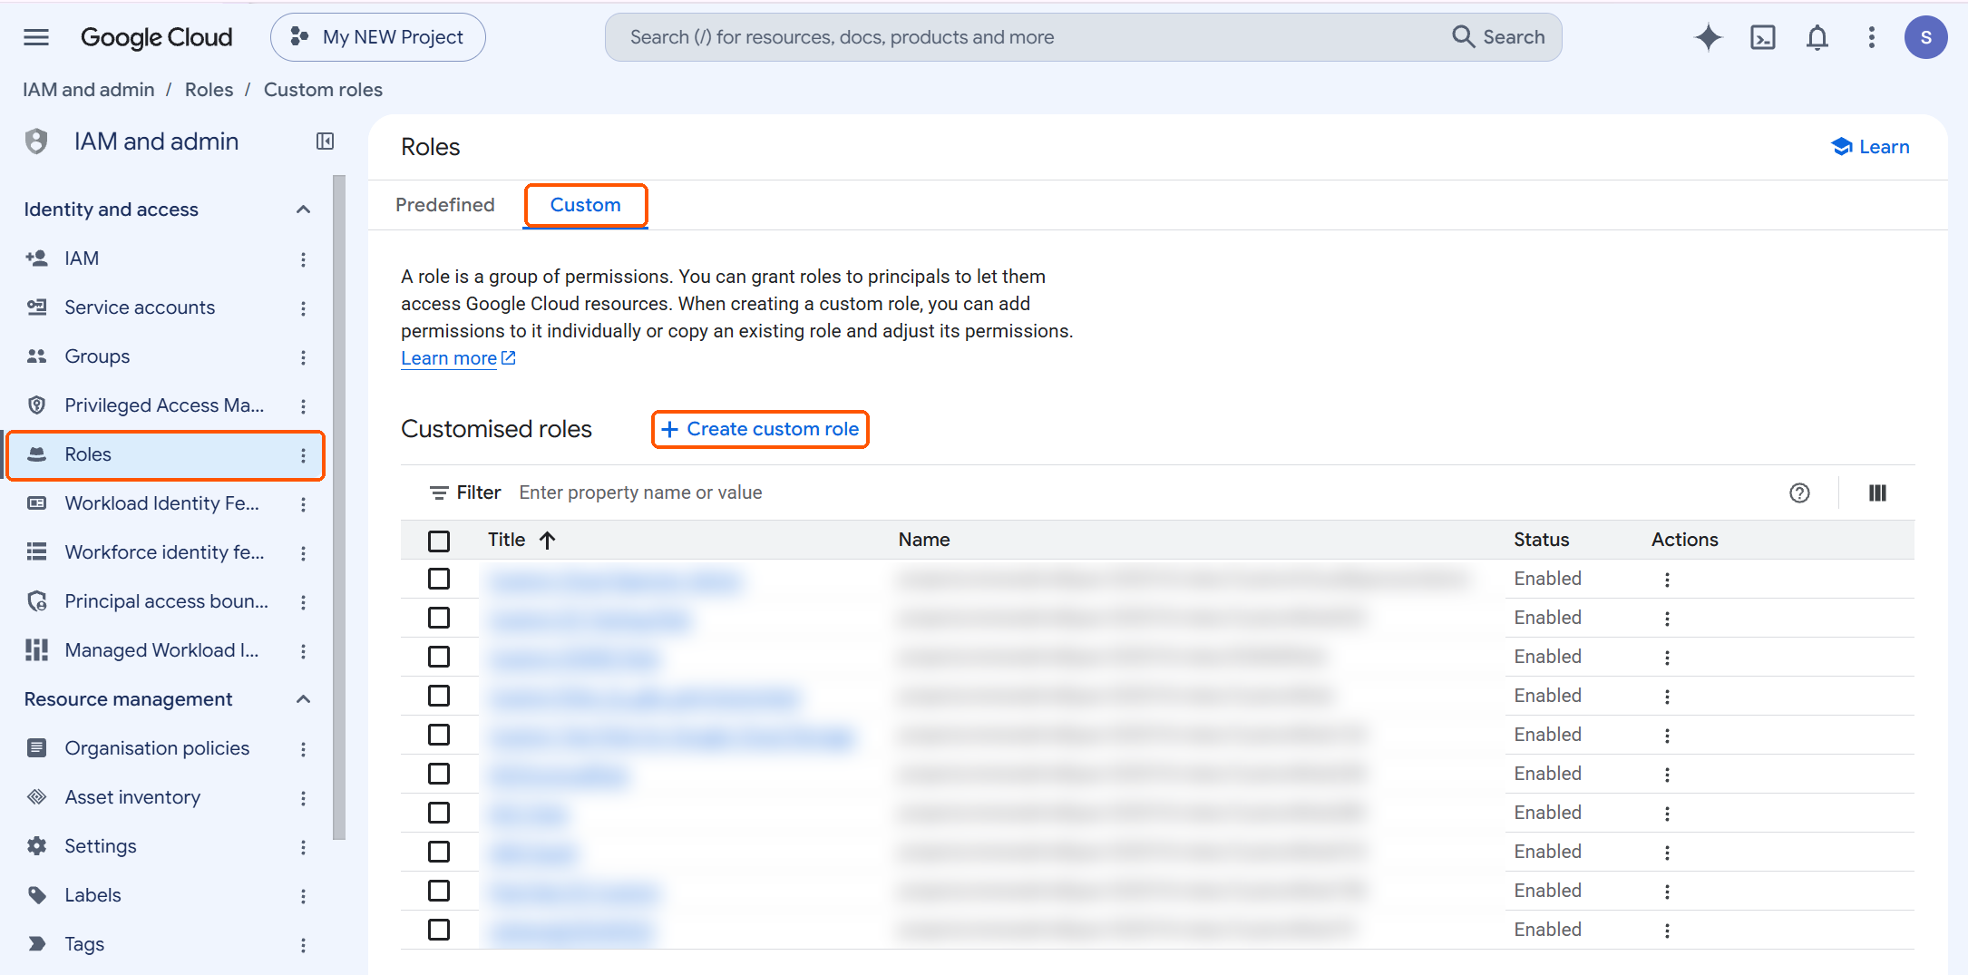Switch to the Custom tab
Image resolution: width=1968 pixels, height=975 pixels.
585,205
